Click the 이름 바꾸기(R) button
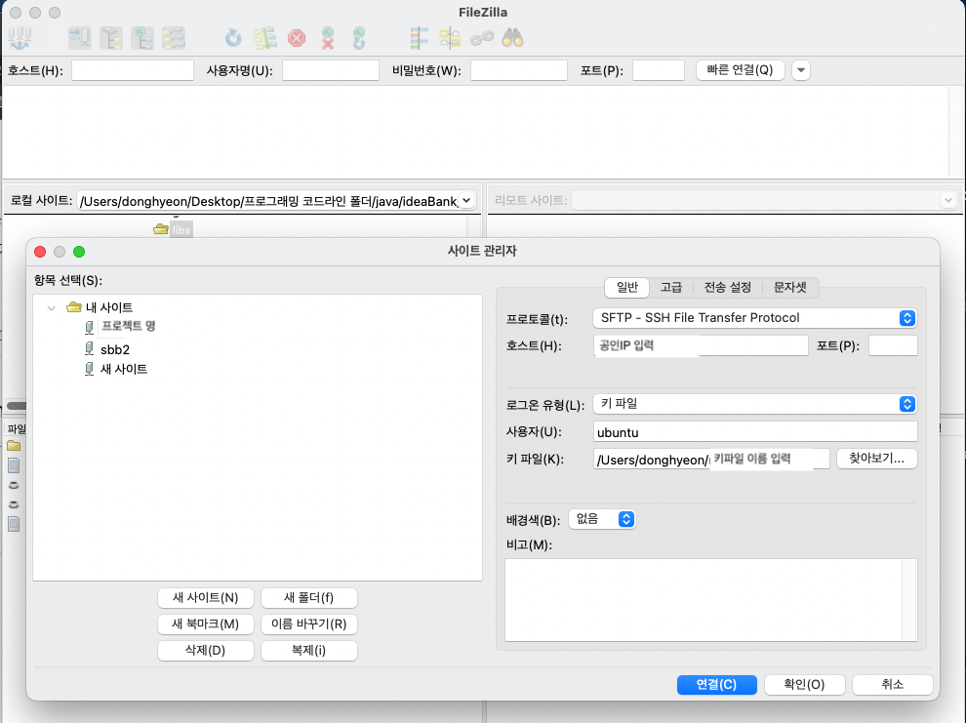 click(x=308, y=623)
